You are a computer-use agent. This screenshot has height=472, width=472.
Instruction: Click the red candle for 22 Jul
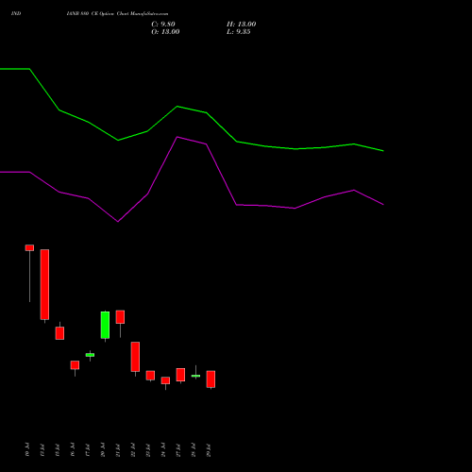click(x=135, y=357)
